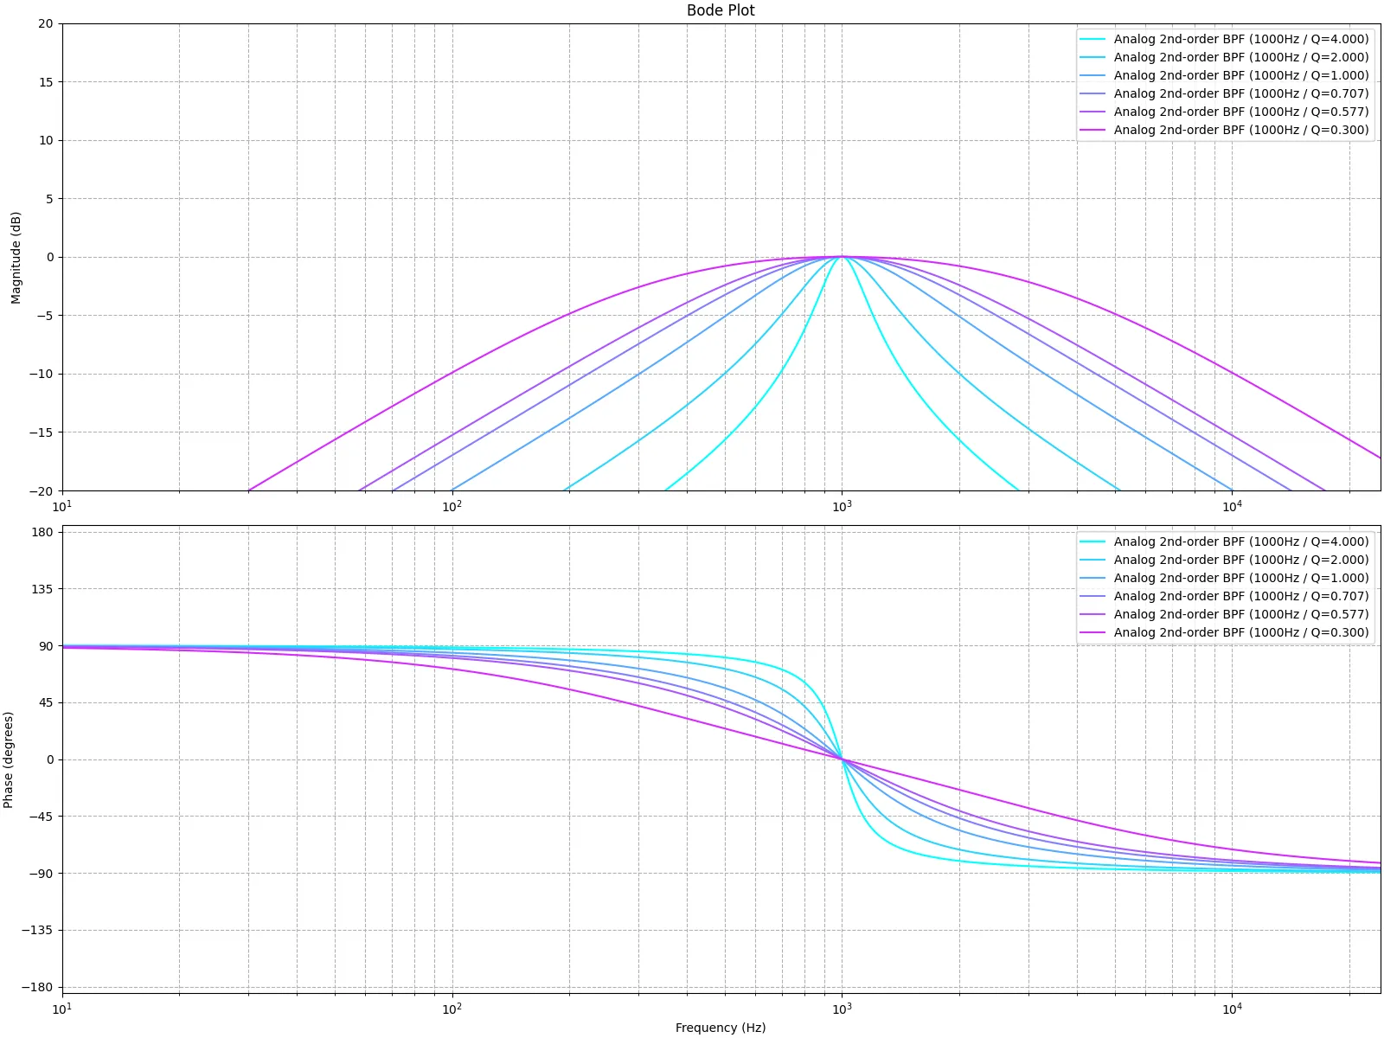
Task: Click purple Q=0.707 line sample in phase legend
Action: point(1092,596)
